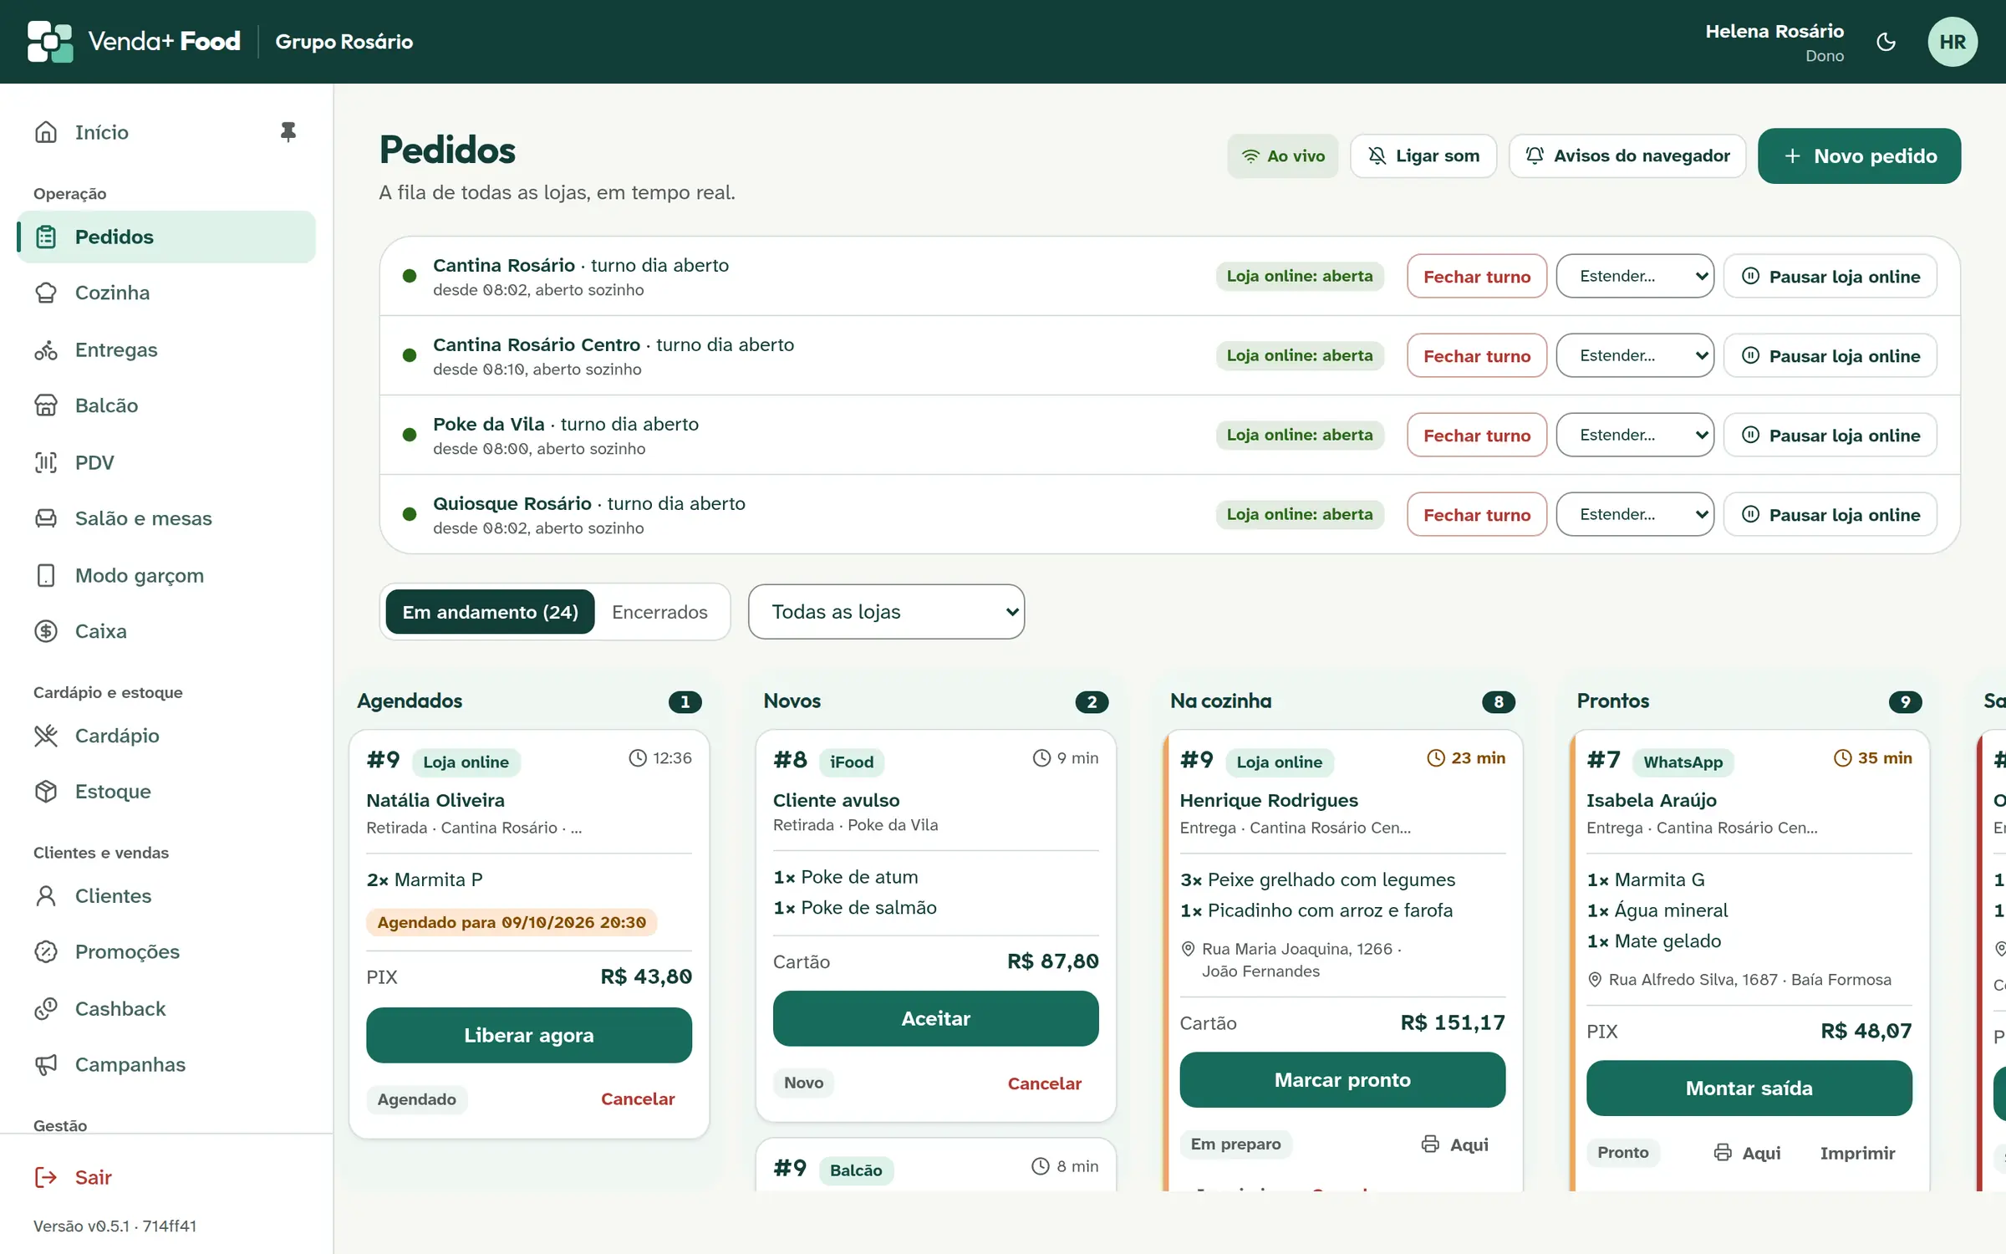Open Estender dropdown for Poke da Vila
Viewport: 2006px width, 1254px height.
pyautogui.click(x=1635, y=435)
